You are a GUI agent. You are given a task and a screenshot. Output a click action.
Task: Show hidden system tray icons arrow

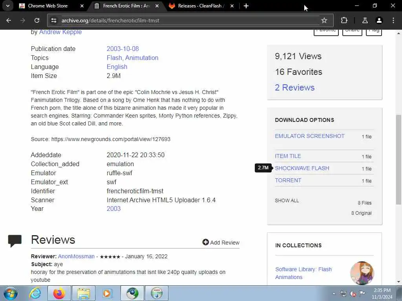click(x=334, y=294)
